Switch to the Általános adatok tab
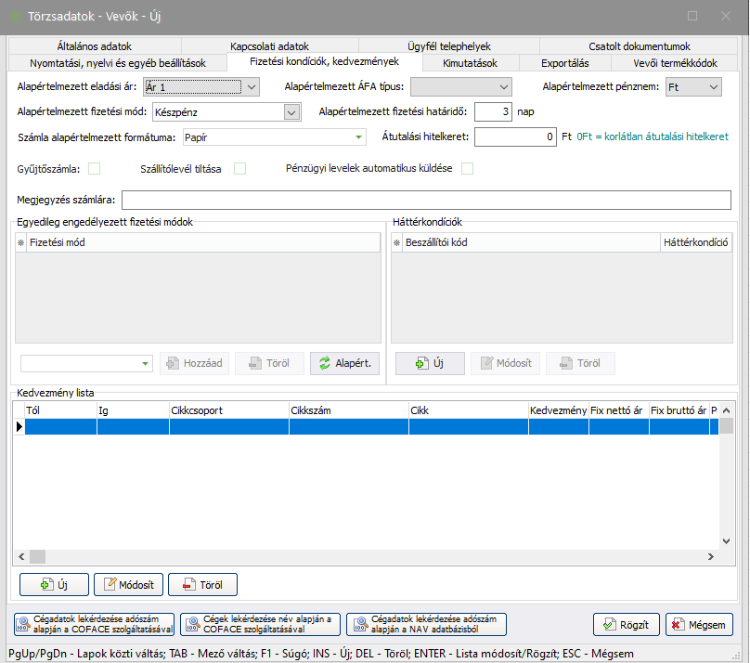The width and height of the screenshot is (750, 663). click(x=95, y=46)
